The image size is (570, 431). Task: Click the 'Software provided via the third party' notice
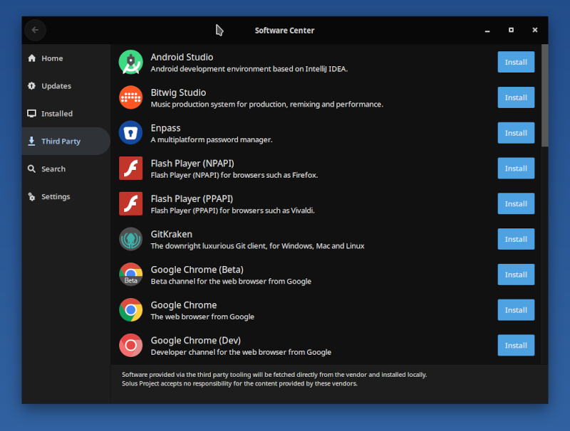tap(274, 375)
